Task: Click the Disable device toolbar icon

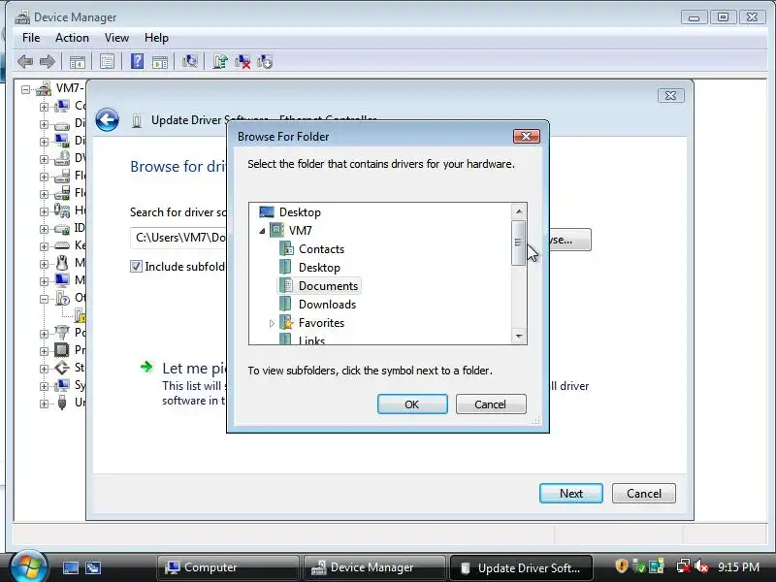Action: tap(265, 61)
